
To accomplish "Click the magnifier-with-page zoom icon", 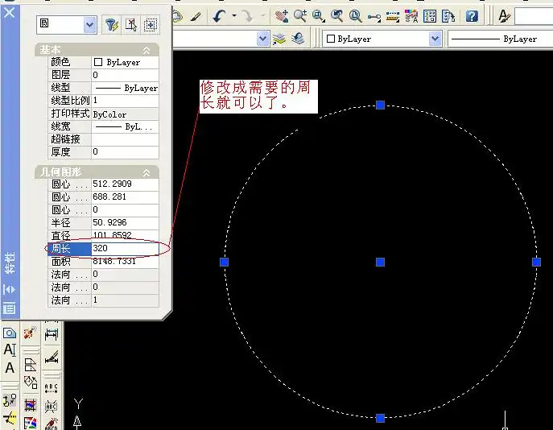I will (x=355, y=16).
